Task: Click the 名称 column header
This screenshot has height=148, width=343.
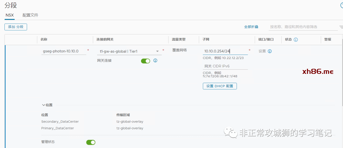Action: [44, 39]
